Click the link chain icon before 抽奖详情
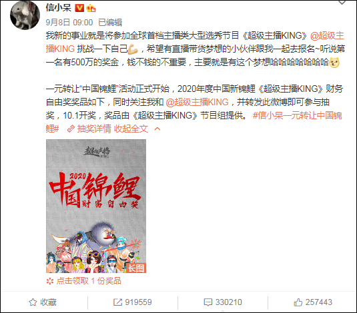 [71, 129]
